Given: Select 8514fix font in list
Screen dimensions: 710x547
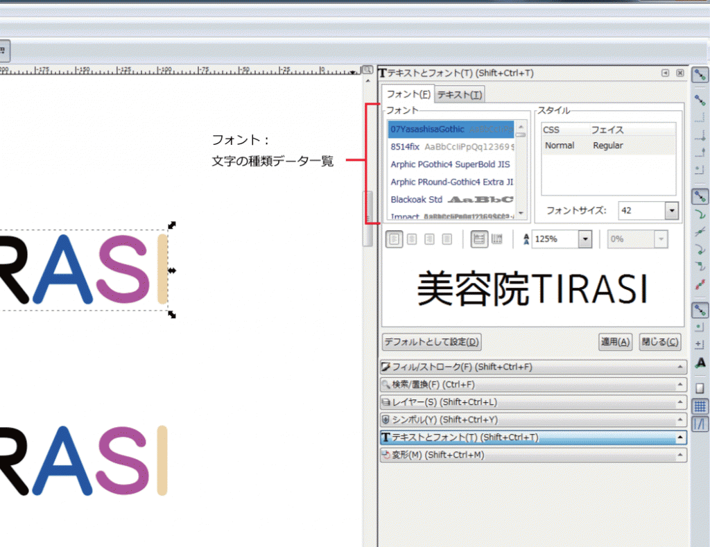Looking at the screenshot, I should [451, 147].
